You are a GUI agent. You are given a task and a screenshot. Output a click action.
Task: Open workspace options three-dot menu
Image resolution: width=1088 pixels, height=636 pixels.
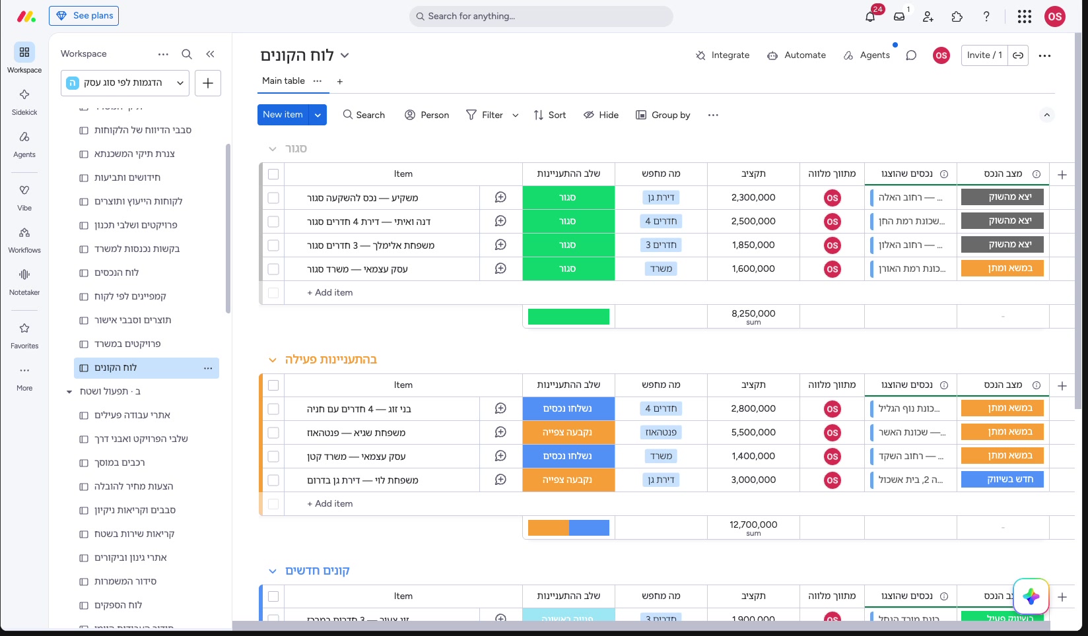tap(163, 54)
